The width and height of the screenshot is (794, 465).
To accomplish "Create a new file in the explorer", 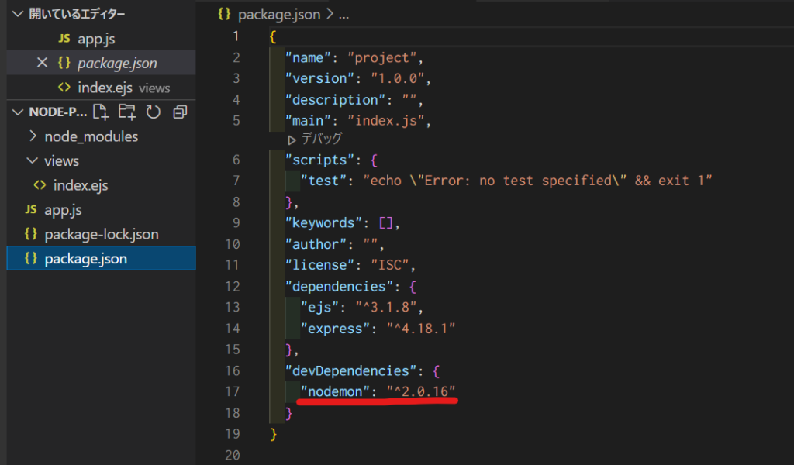I will tap(100, 112).
